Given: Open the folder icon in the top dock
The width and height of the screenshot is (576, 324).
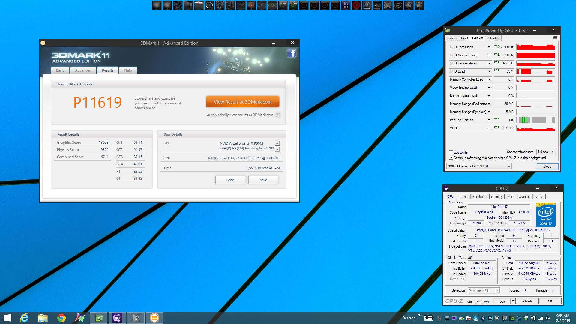Looking at the screenshot, I should [x=199, y=5].
